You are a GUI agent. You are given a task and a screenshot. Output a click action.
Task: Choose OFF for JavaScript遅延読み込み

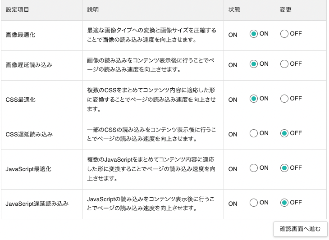coord(284,203)
